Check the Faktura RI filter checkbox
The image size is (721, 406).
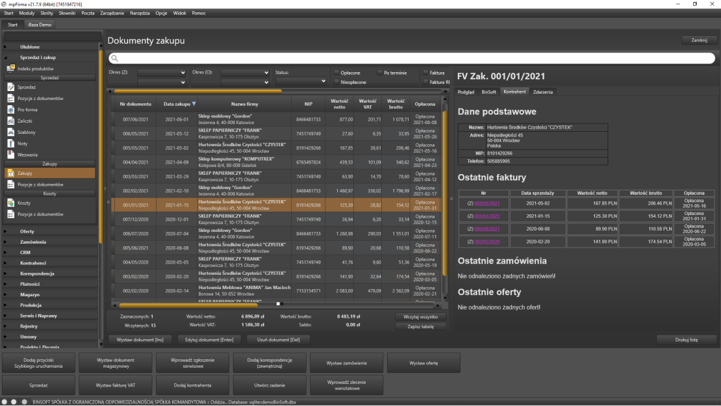tap(425, 82)
